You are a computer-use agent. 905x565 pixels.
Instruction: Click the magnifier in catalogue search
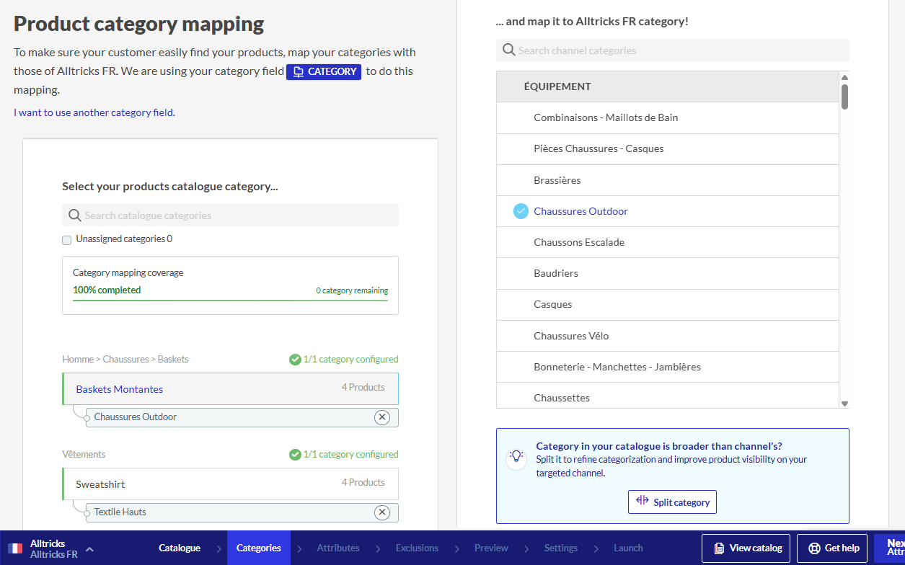pyautogui.click(x=74, y=215)
